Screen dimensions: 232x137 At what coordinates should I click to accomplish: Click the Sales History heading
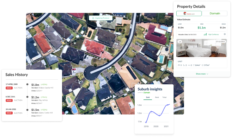pyautogui.click(x=17, y=74)
